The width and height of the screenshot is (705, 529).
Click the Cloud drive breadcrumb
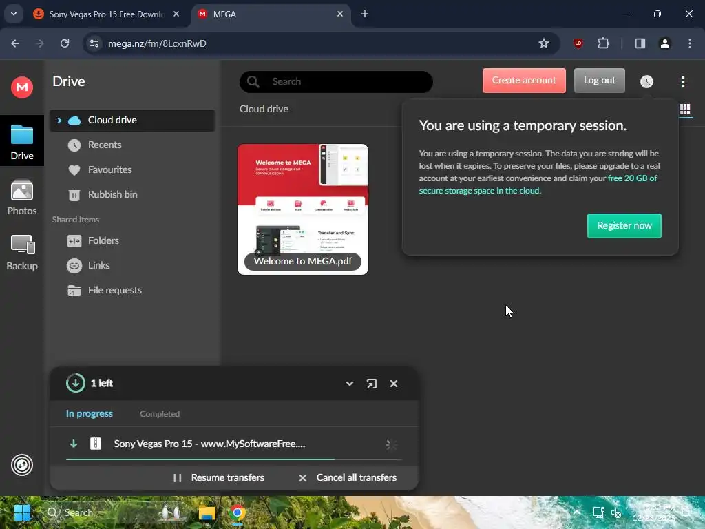[264, 109]
